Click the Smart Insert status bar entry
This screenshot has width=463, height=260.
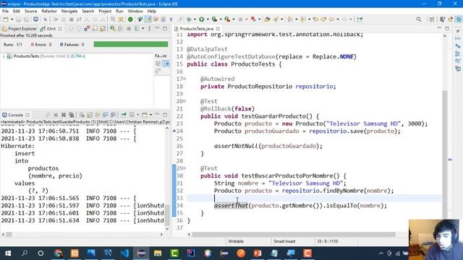click(x=284, y=241)
